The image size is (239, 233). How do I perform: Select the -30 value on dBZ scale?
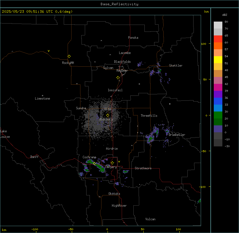click(x=227, y=146)
